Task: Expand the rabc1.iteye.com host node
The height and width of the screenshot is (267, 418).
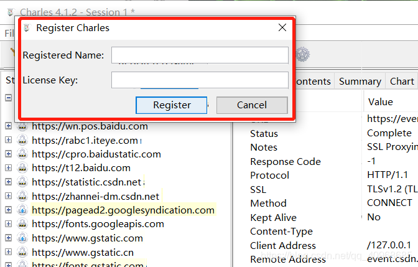Action: pyautogui.click(x=9, y=140)
